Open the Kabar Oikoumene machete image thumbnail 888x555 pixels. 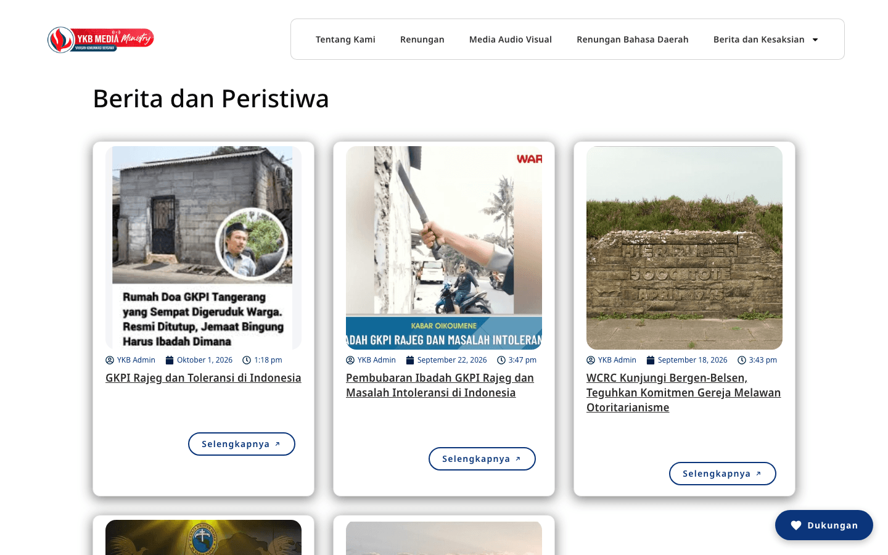point(444,248)
